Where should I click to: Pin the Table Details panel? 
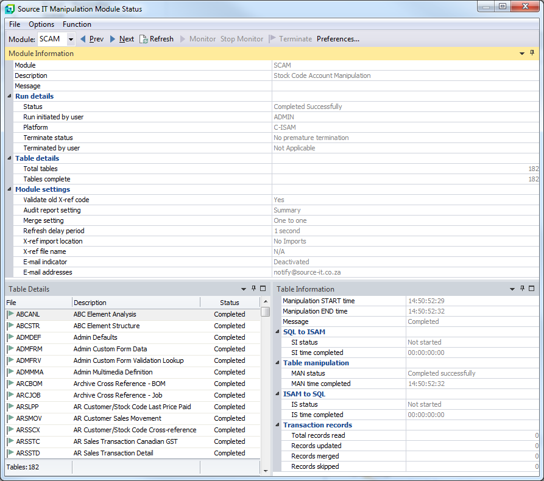click(253, 289)
